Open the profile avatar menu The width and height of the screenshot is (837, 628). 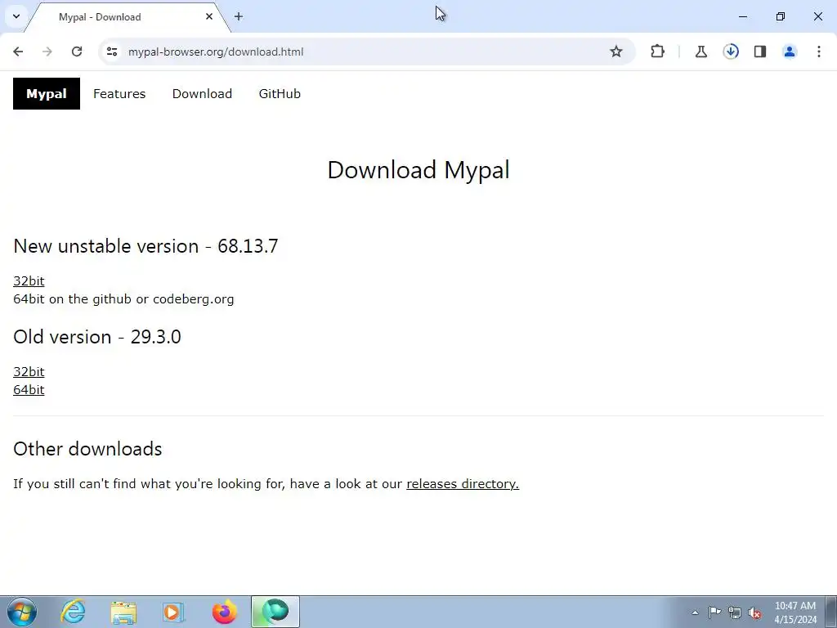(x=790, y=52)
